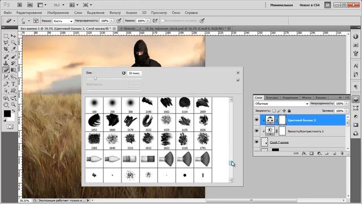Expand more workspaces double-arrow button

click(327, 5)
